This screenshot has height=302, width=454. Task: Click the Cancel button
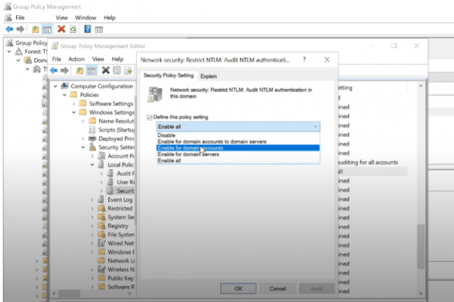pos(277,287)
